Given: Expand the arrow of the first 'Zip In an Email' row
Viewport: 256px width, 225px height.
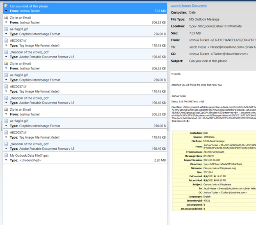Looking at the screenshot, I should tap(6, 22).
